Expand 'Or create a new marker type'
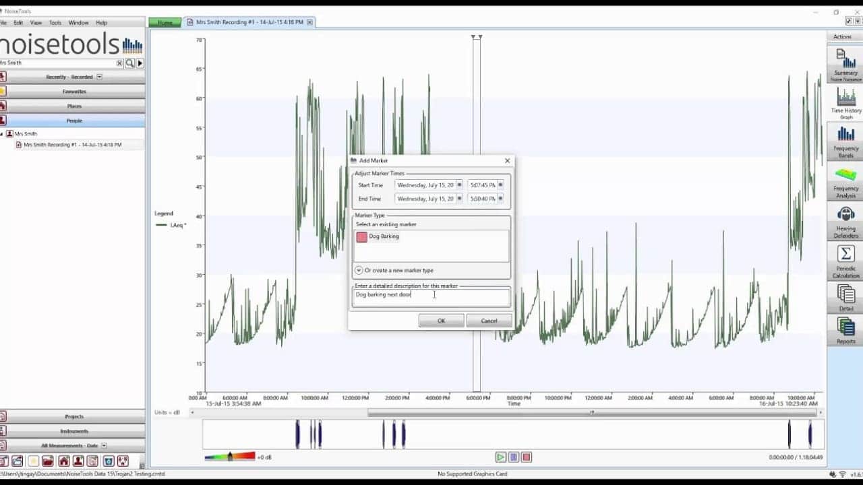Viewport: 863px width, 485px height. (359, 270)
